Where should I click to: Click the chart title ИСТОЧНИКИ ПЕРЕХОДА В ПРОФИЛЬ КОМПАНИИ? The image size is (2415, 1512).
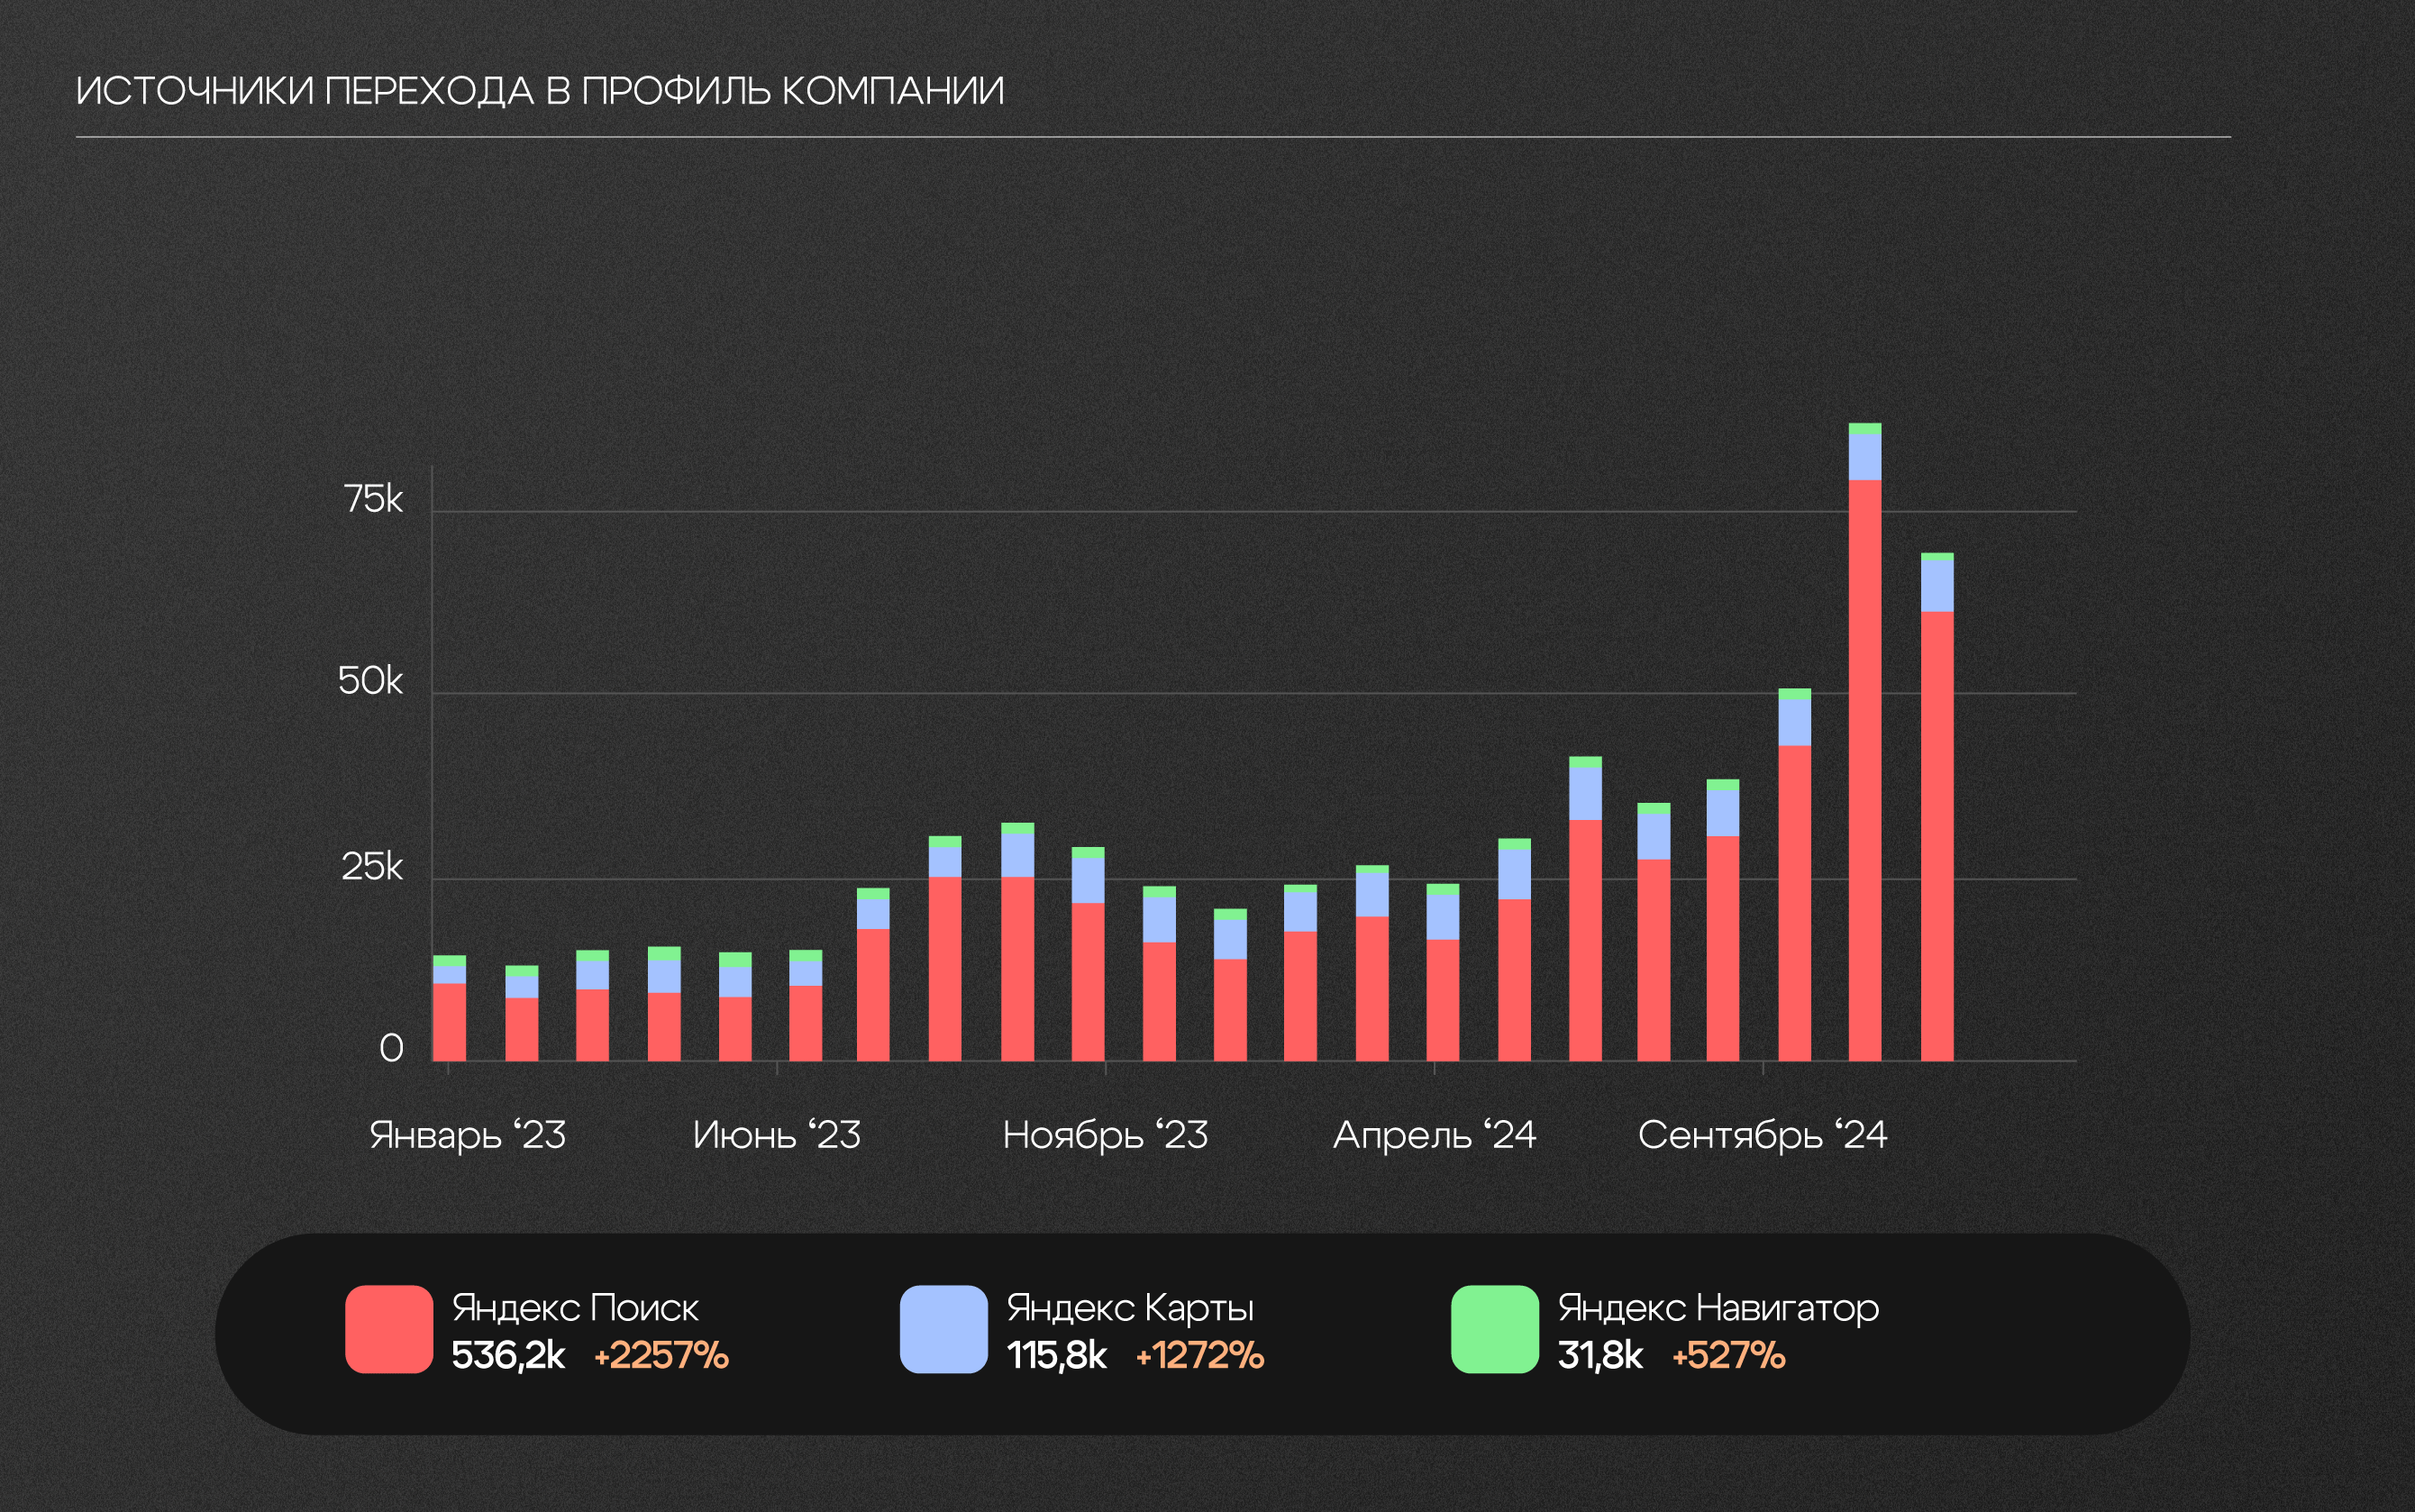(540, 91)
